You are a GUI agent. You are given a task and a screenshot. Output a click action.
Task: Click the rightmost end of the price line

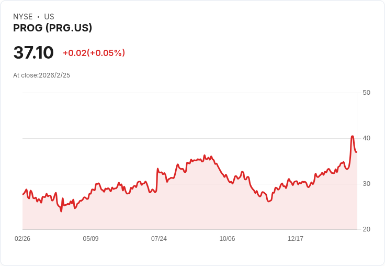pos(356,152)
